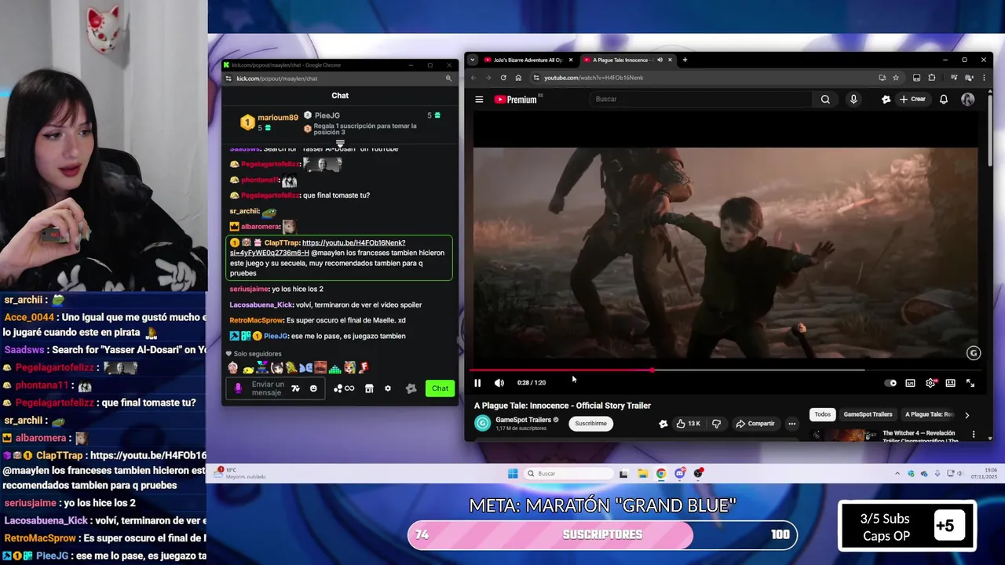The image size is (1005, 565).
Task: Focus the YouTube Buscar search field
Action: pyautogui.click(x=702, y=99)
